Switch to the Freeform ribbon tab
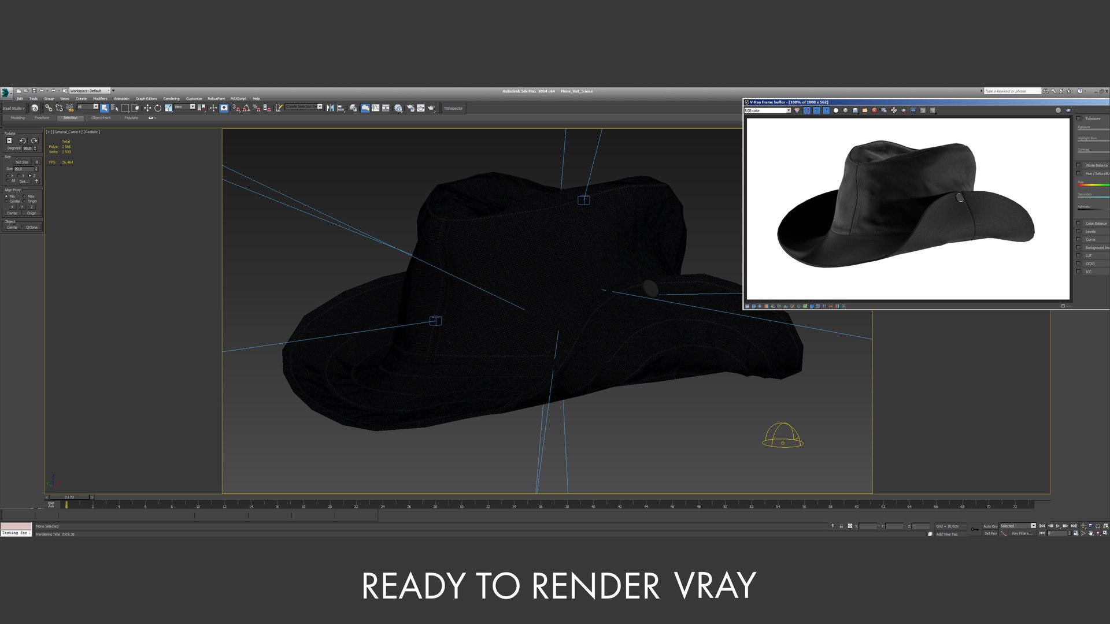This screenshot has height=624, width=1110. tap(42, 118)
